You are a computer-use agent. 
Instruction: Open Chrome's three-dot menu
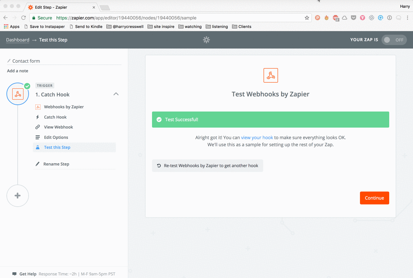408,18
